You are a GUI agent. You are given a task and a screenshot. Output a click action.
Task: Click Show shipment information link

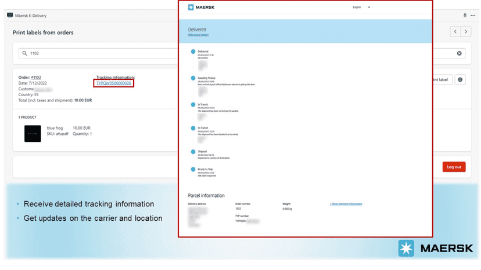tap(346, 204)
